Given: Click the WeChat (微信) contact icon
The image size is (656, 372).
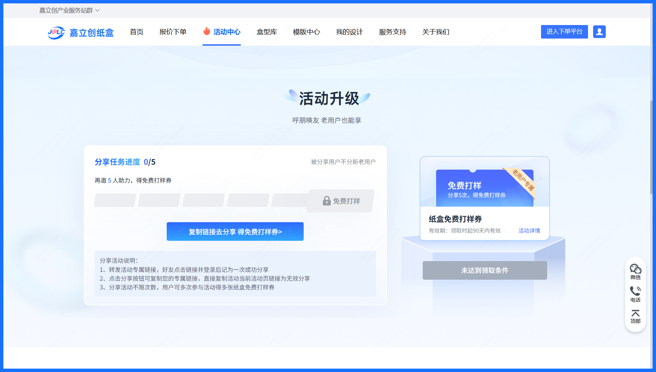Looking at the screenshot, I should coord(635,269).
